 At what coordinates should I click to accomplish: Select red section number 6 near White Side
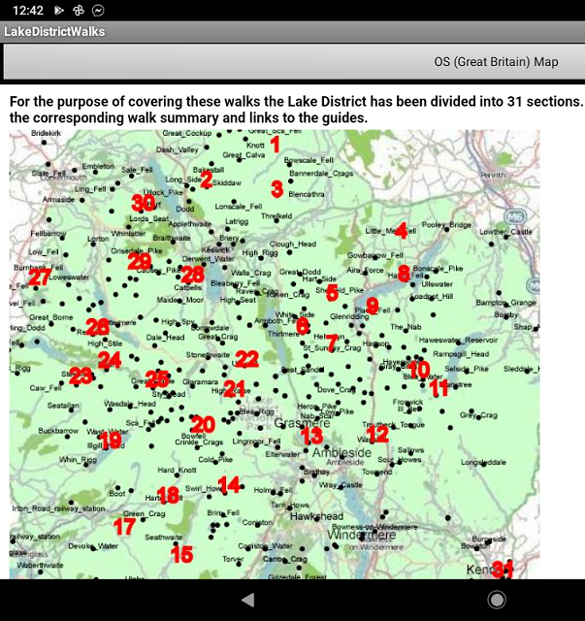pyautogui.click(x=303, y=325)
